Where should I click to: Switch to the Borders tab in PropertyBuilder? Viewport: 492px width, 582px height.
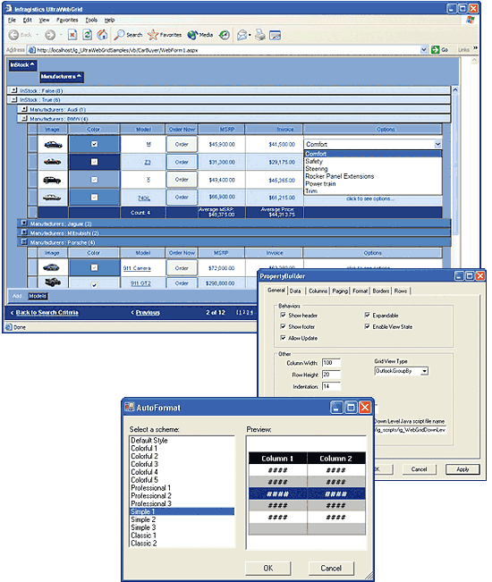click(x=381, y=291)
